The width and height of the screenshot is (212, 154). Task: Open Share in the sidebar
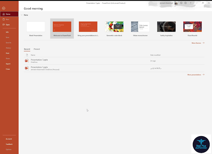coord(8,58)
